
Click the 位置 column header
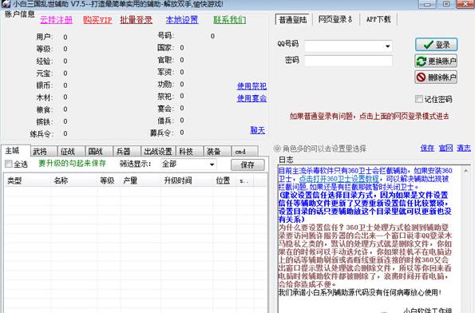(225, 181)
